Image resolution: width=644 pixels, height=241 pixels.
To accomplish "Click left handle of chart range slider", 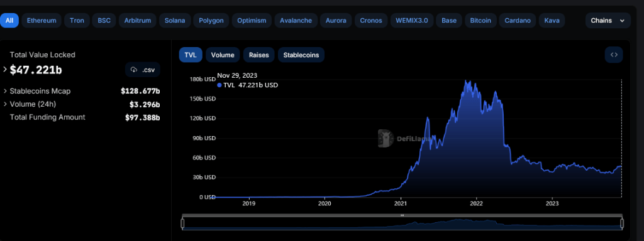I will (183, 223).
